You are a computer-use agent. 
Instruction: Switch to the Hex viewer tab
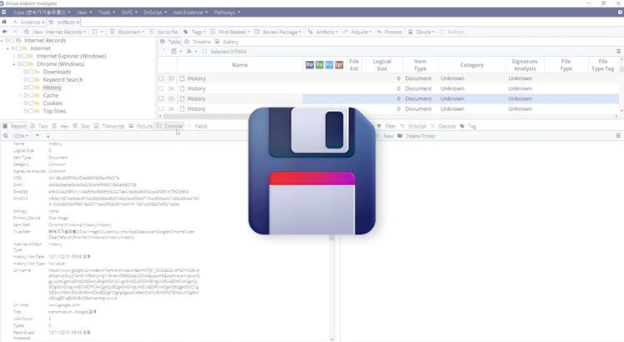tap(61, 126)
